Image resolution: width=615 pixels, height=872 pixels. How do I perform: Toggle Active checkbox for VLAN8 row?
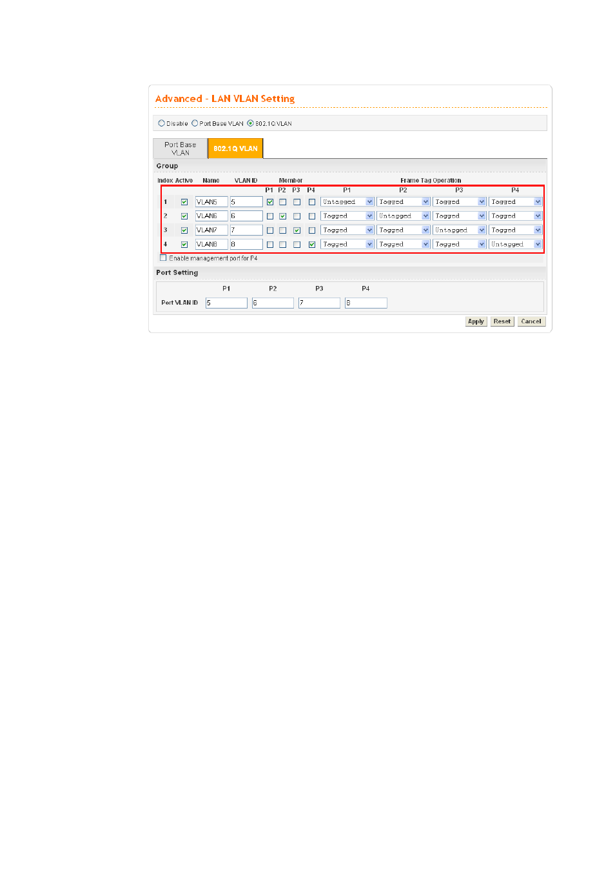184,245
